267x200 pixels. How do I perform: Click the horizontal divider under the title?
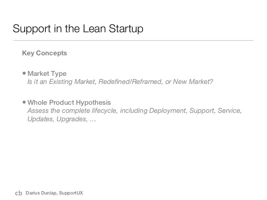click(133, 40)
